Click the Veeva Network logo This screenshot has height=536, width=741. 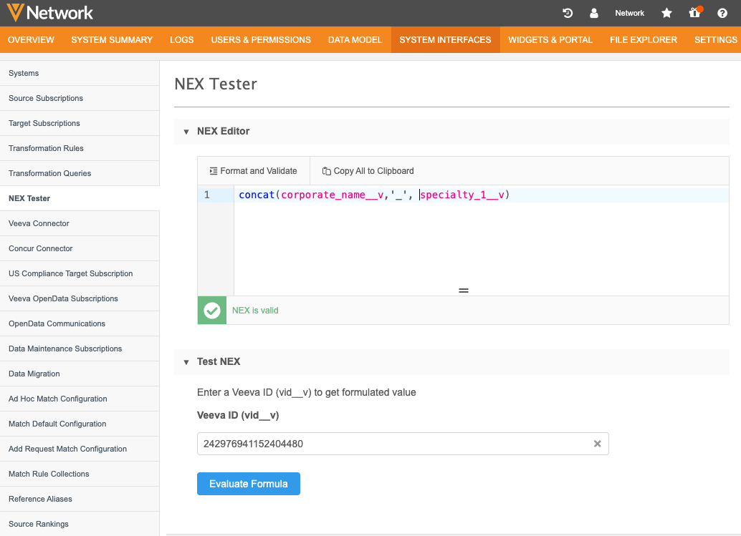[x=49, y=13]
